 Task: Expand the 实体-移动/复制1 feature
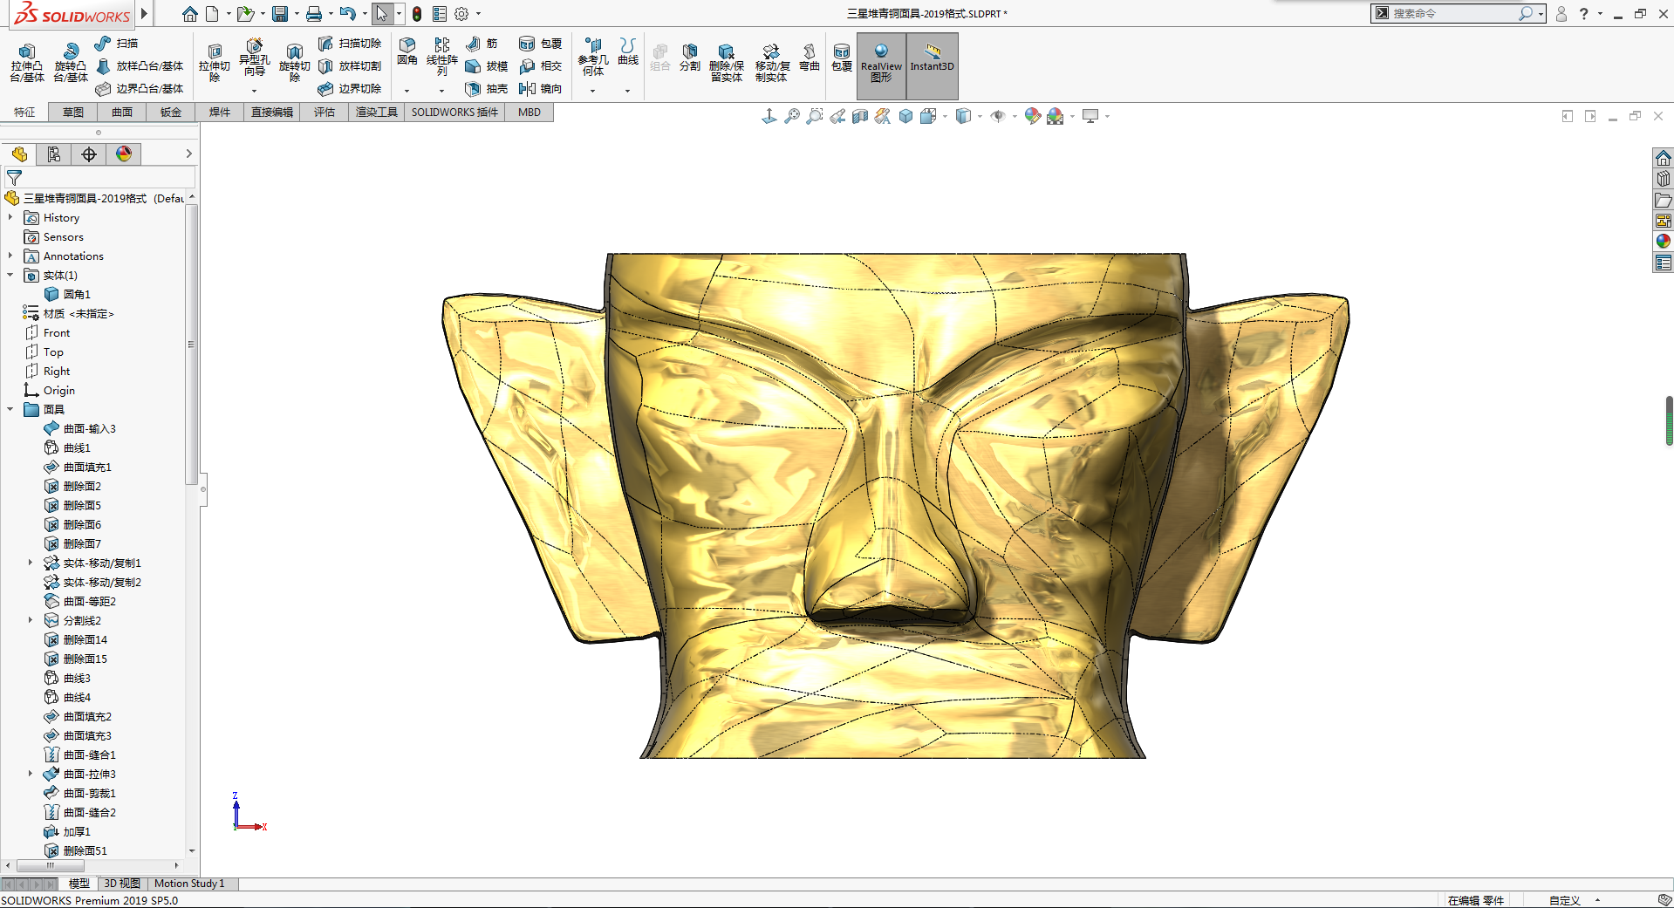(x=31, y=563)
